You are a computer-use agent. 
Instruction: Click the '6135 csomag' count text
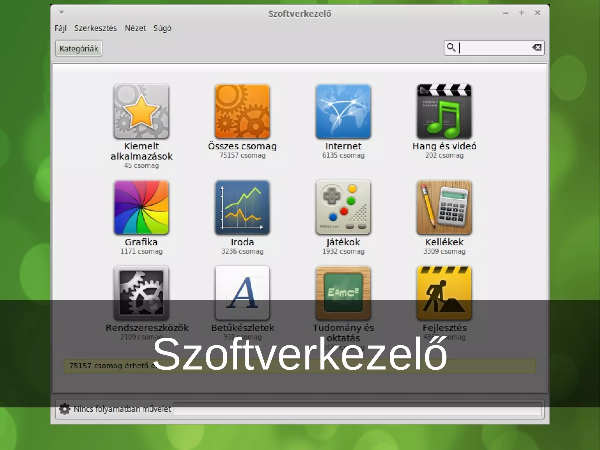pos(343,155)
